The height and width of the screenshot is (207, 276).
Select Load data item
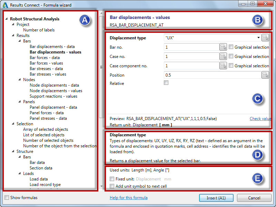click(x=39, y=179)
